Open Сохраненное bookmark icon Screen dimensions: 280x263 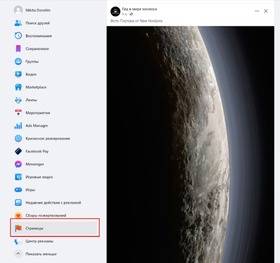[18, 49]
